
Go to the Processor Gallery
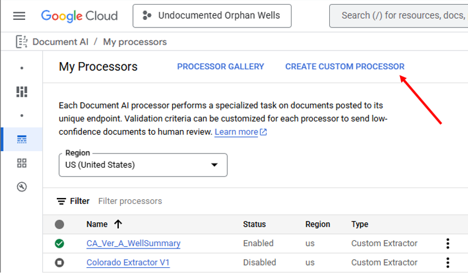[x=220, y=67]
